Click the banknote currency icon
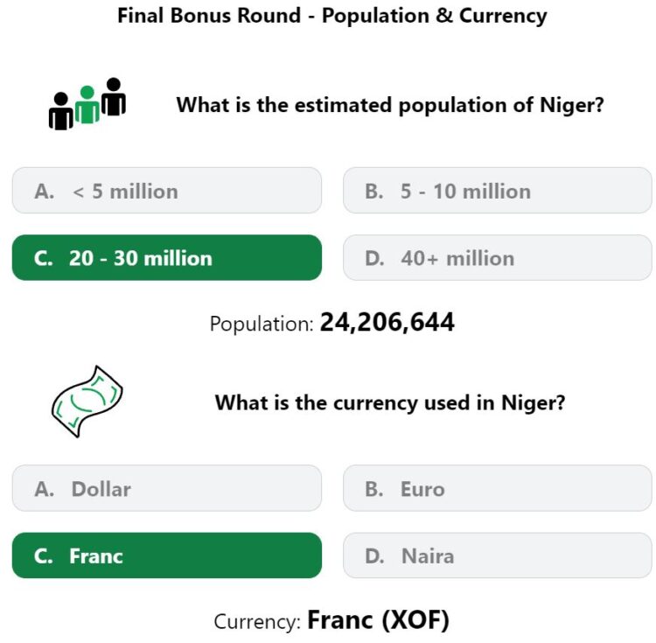Image resolution: width=656 pixels, height=643 pixels. tap(87, 402)
